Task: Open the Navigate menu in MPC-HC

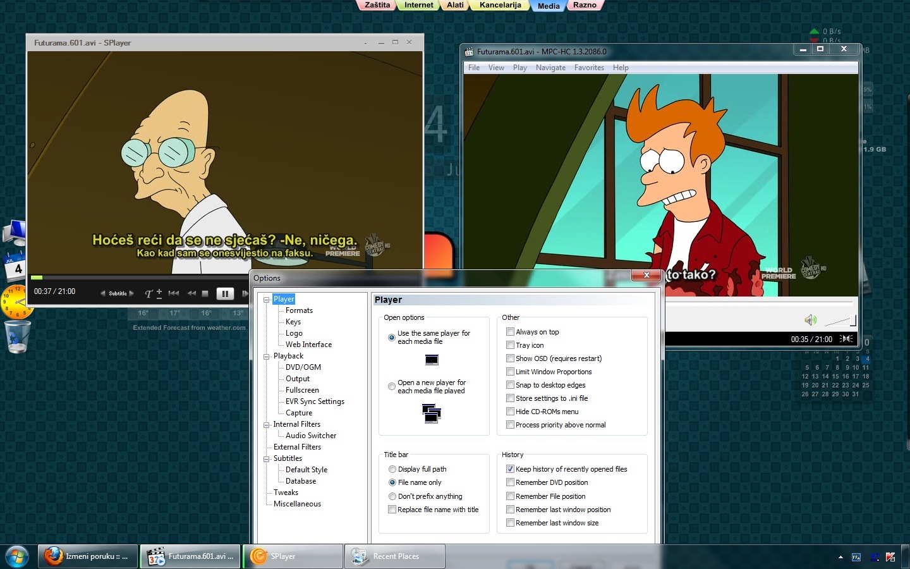Action: (x=551, y=68)
